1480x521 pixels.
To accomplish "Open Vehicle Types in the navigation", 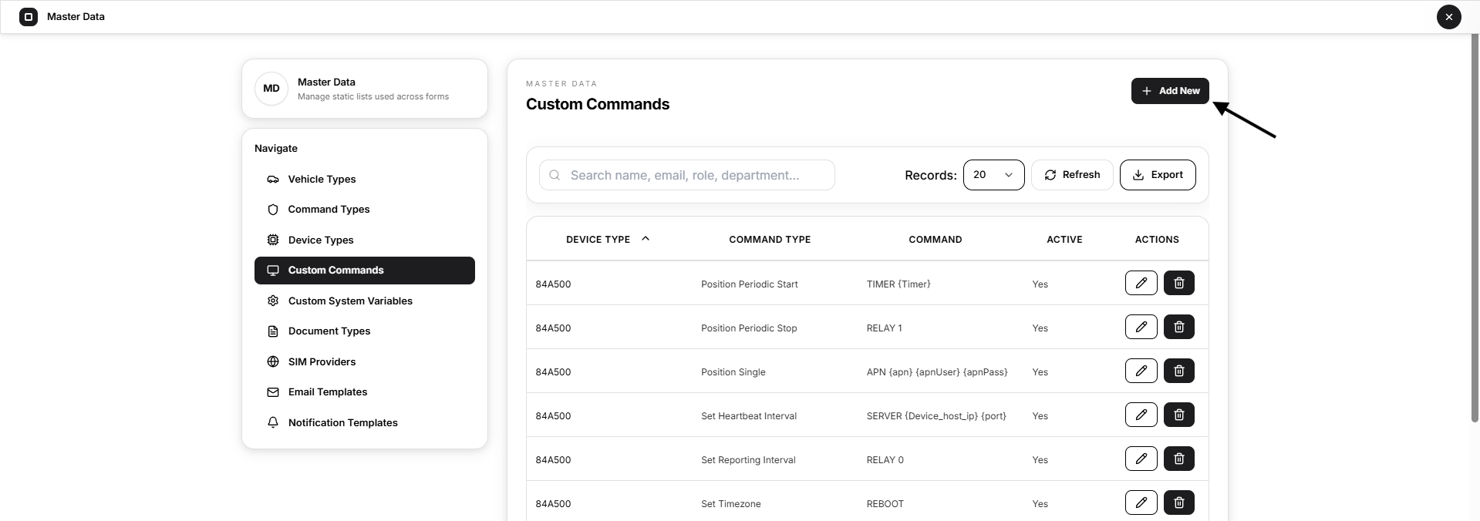I will click(x=365, y=179).
